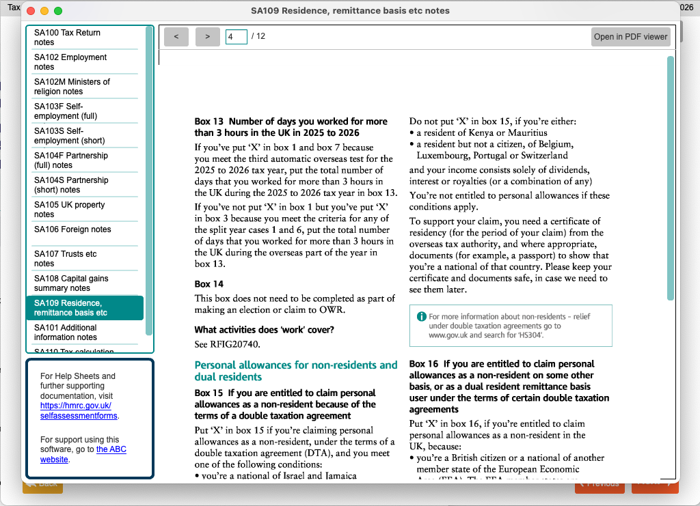Select SA104S Partnership (short) notes

coord(85,185)
